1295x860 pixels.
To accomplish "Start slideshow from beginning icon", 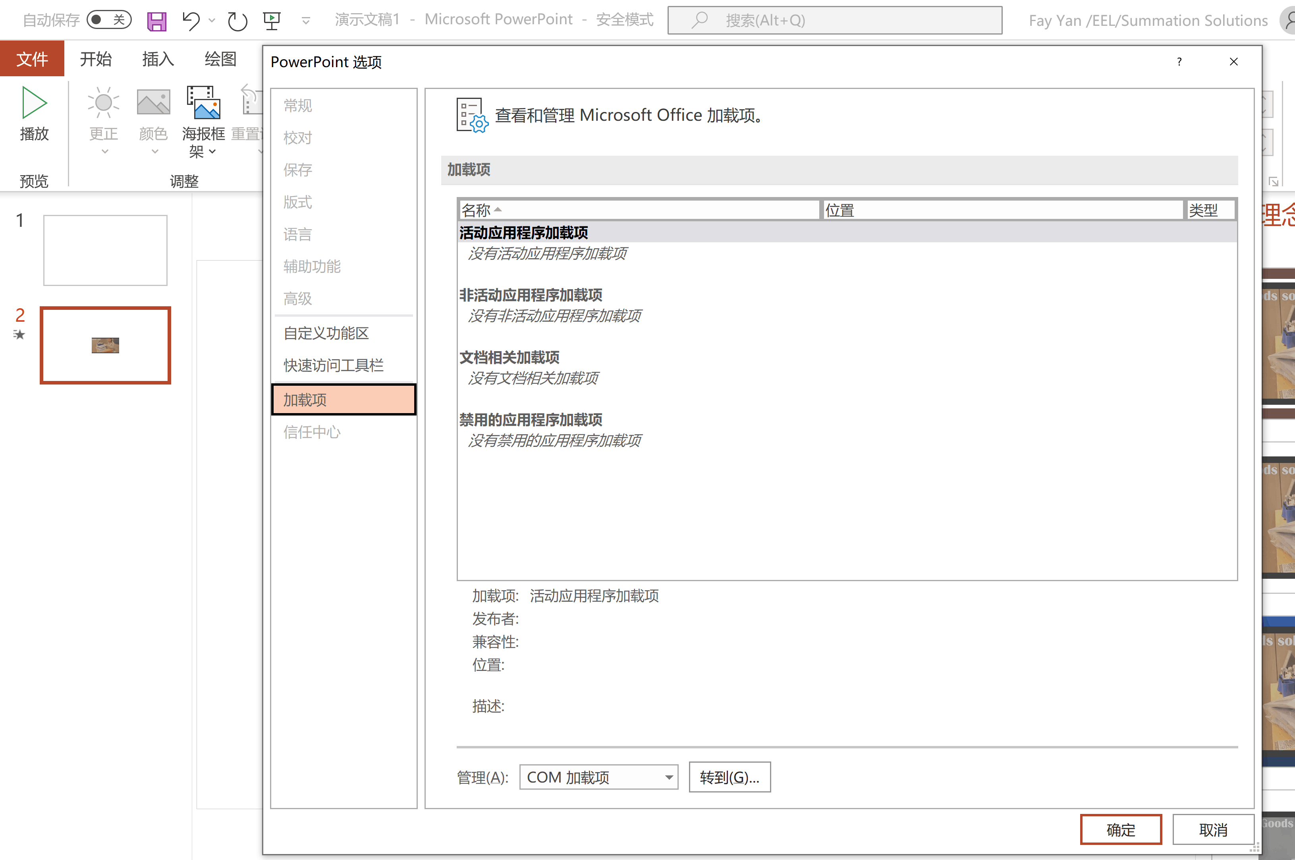I will pos(271,21).
